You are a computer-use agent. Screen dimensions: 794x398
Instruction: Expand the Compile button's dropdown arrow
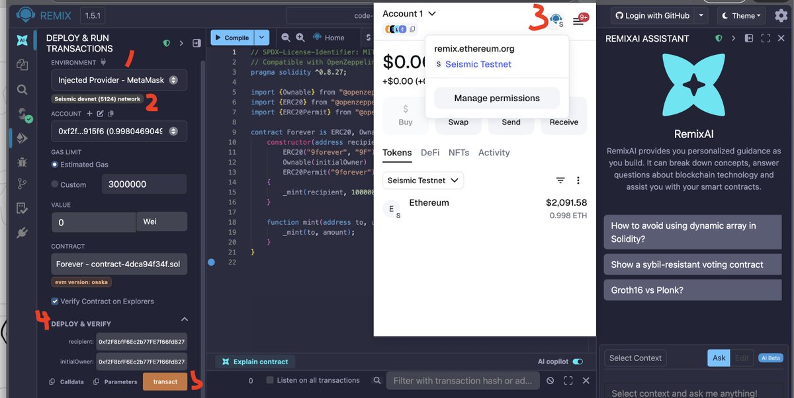tap(262, 38)
